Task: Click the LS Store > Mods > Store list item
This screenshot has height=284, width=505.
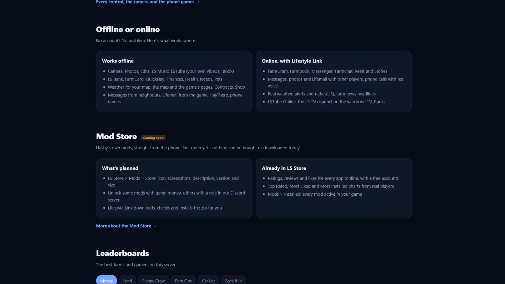Action: coord(173,182)
